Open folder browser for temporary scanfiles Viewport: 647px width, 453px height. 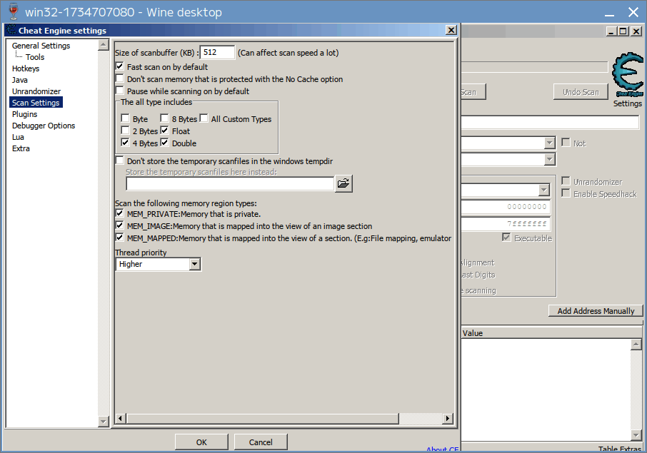(x=343, y=183)
